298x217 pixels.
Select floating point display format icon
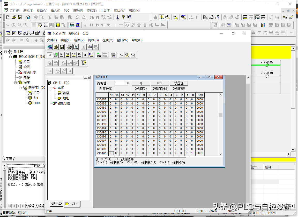click(x=73, y=55)
